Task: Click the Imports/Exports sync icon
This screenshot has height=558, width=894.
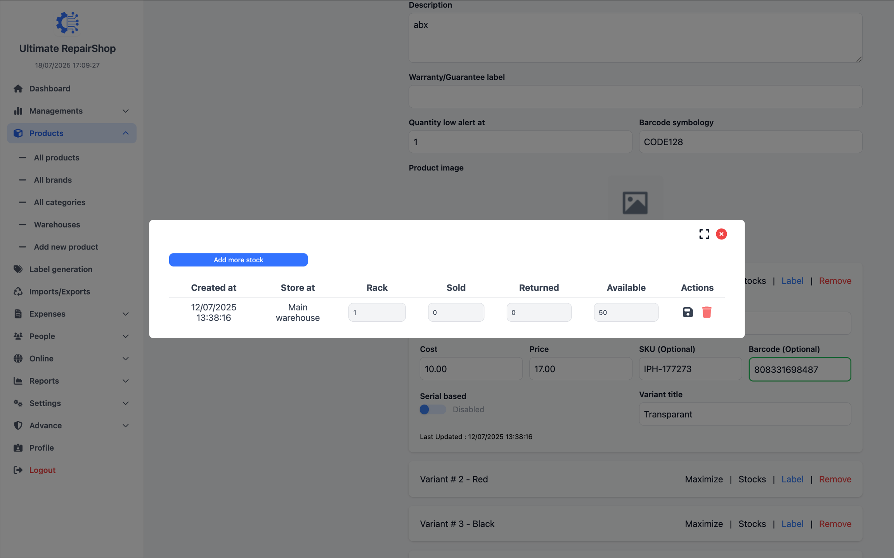Action: (18, 291)
